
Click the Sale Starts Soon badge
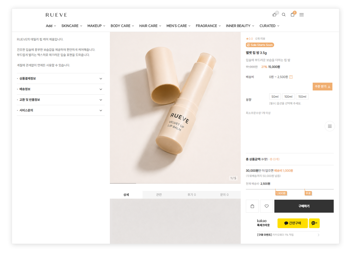tap(260, 45)
